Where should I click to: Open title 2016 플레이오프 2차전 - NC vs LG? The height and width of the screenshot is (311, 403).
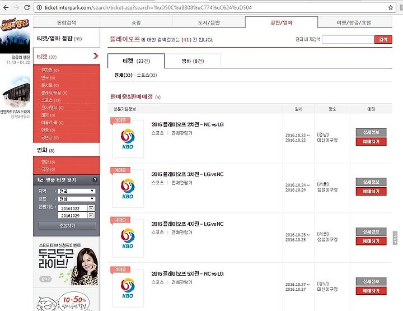(x=188, y=124)
